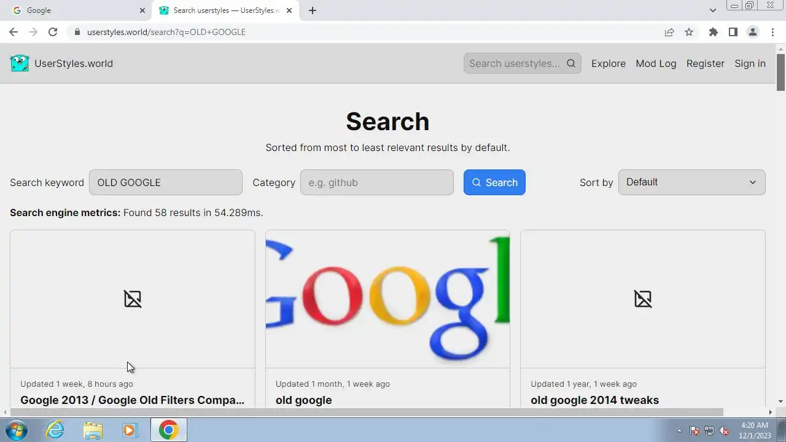Focus the Category input field

coord(377,182)
